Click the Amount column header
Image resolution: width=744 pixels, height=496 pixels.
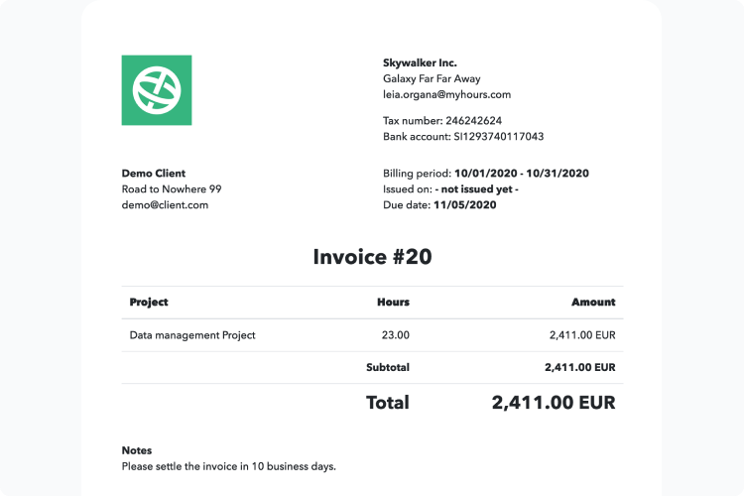tap(593, 302)
